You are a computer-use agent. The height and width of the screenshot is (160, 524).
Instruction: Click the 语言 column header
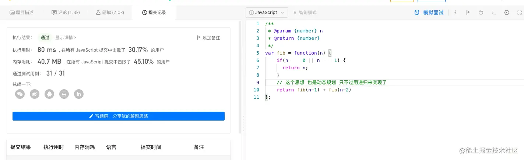point(111,147)
